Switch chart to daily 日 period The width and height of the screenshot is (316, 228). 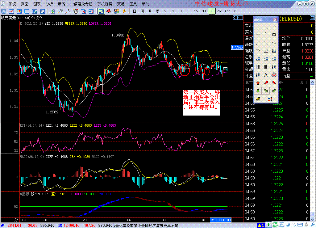[135, 11]
